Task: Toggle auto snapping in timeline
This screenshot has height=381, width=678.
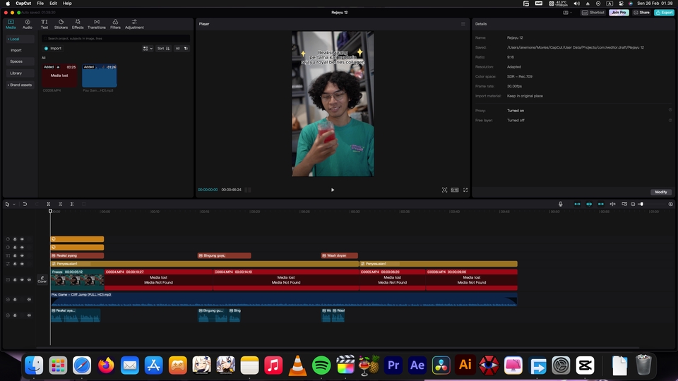Action: click(x=589, y=204)
